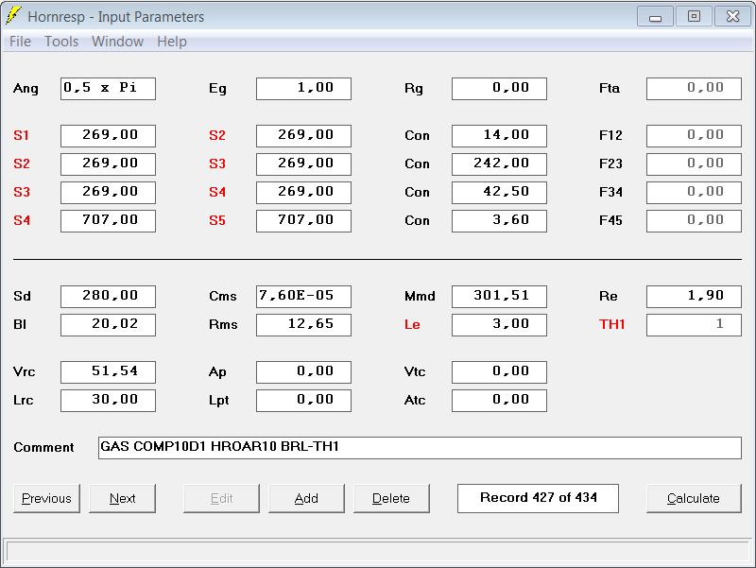
Task: Select the TH1 input field
Action: 694,324
